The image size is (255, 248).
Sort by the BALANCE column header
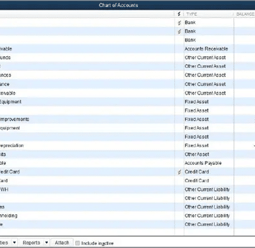(245, 14)
